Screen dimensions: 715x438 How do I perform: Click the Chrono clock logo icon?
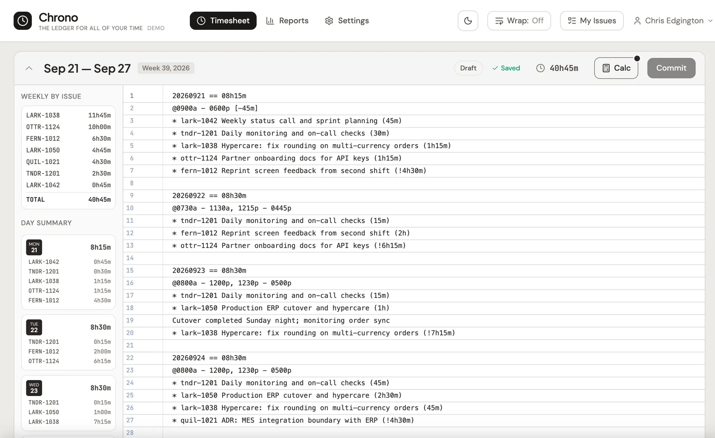(23, 21)
